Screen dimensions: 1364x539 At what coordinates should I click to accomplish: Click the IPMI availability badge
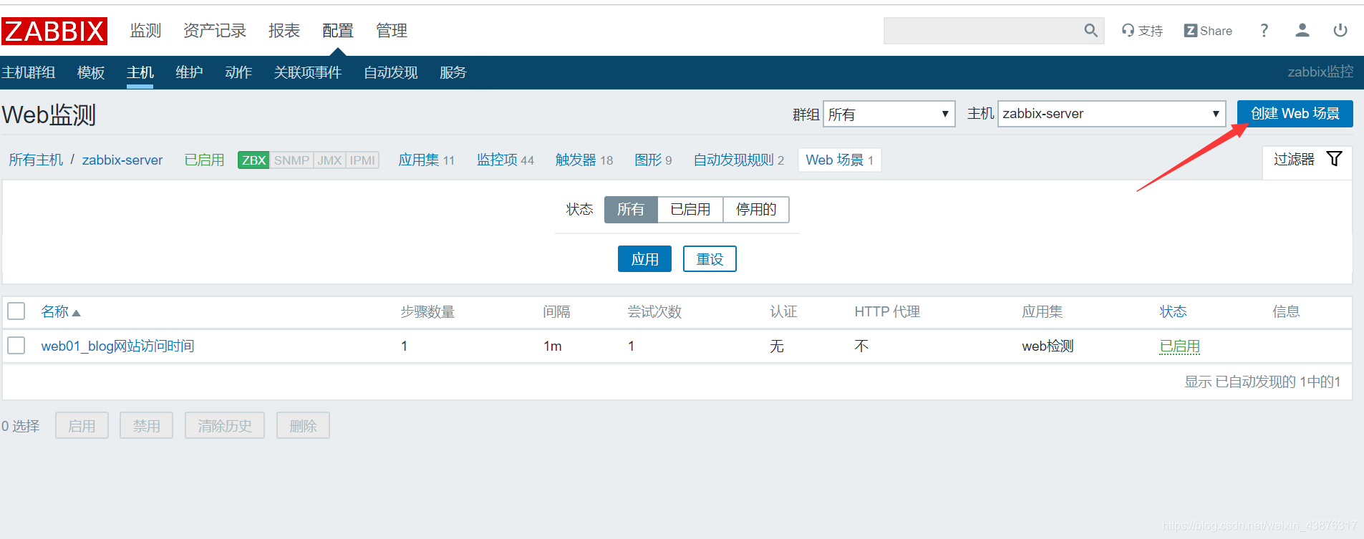(x=362, y=160)
